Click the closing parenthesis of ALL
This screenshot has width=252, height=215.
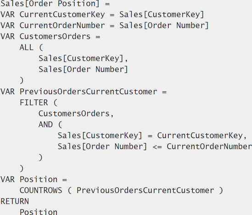click(x=22, y=81)
